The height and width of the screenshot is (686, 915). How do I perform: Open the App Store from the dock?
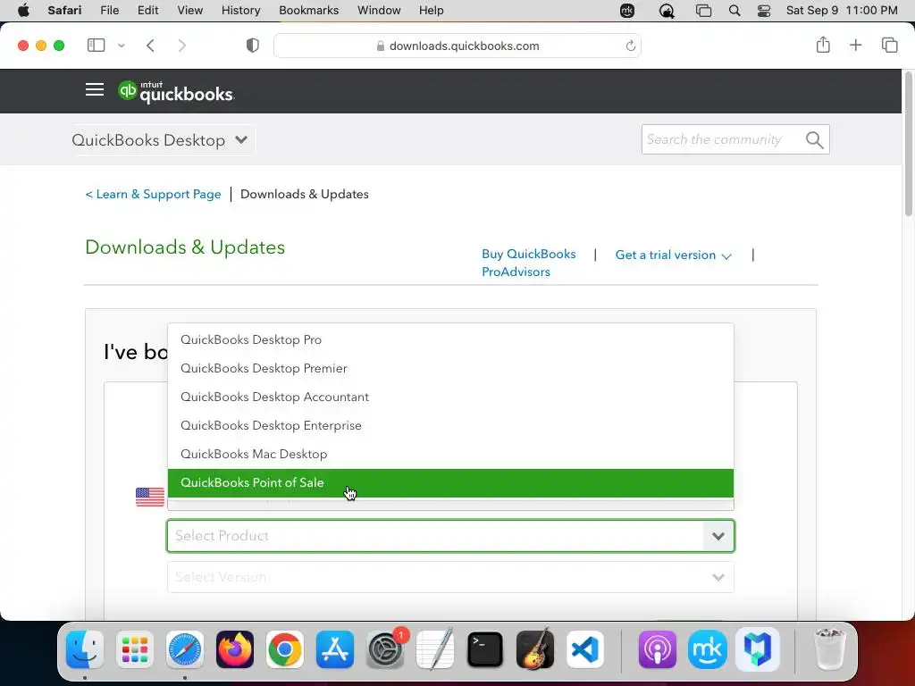tap(335, 649)
